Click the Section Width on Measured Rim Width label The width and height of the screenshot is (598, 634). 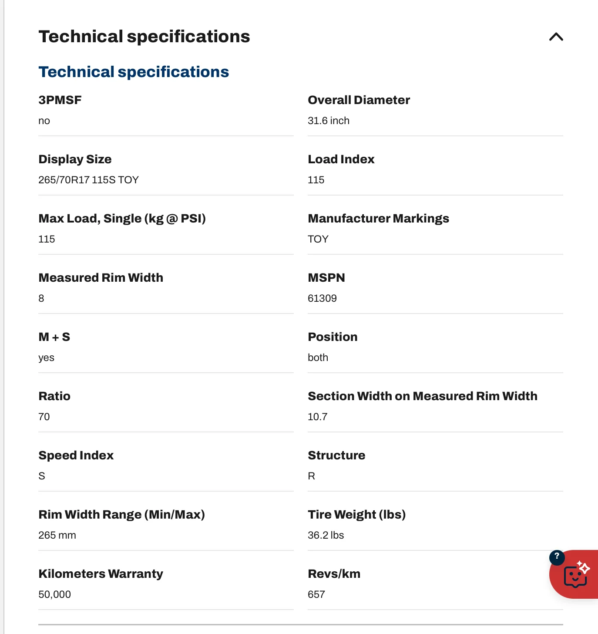422,396
